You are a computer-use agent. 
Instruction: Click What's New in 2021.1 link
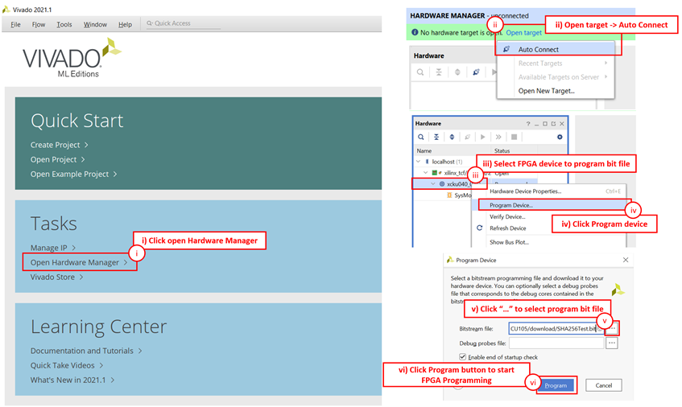point(72,380)
